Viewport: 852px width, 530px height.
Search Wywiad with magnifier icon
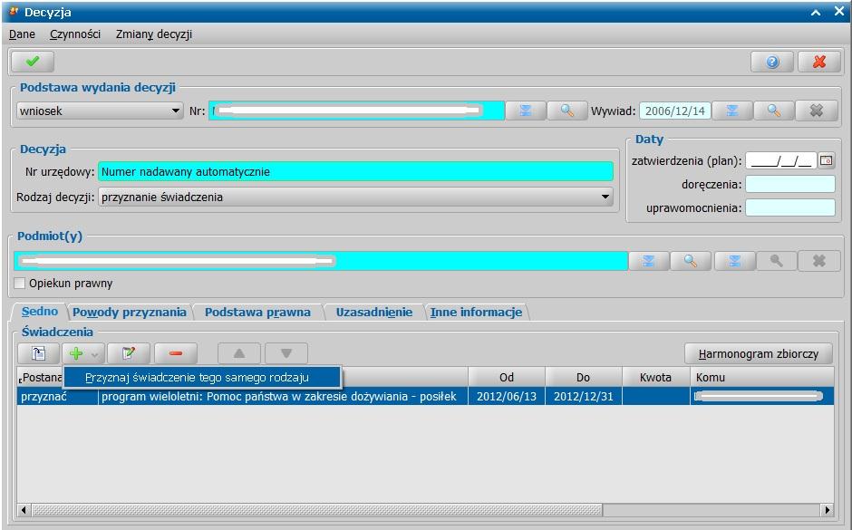pyautogui.click(x=774, y=111)
